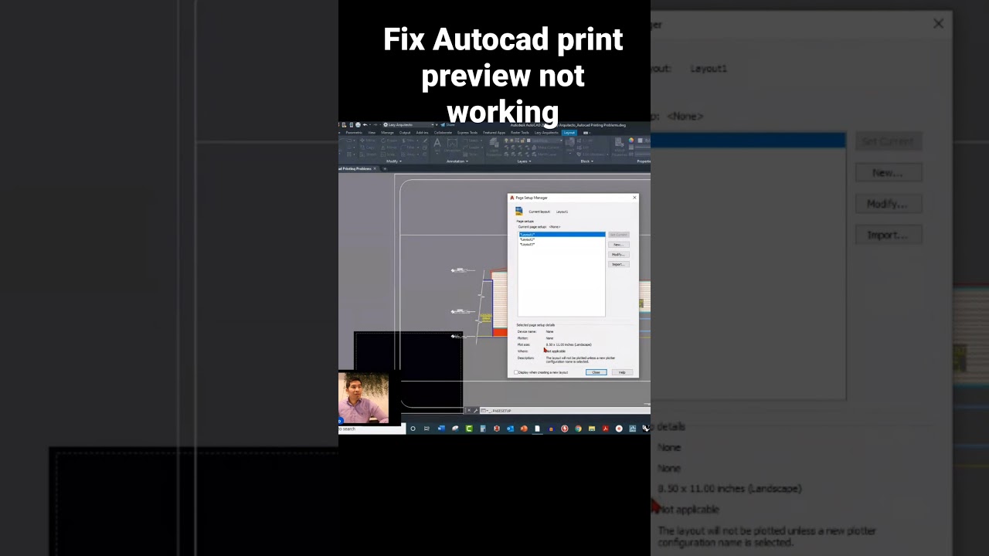Toggle the layer lock padlock in Layers panel
The height and width of the screenshot is (556, 989).
pyautogui.click(x=522, y=141)
